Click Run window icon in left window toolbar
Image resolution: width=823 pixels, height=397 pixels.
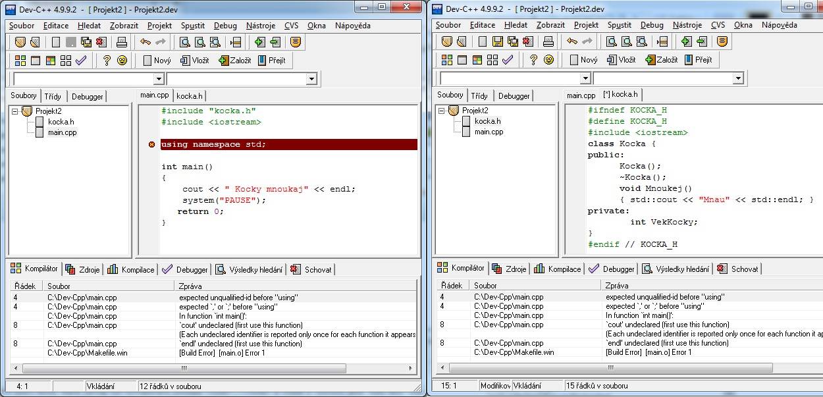click(35, 61)
